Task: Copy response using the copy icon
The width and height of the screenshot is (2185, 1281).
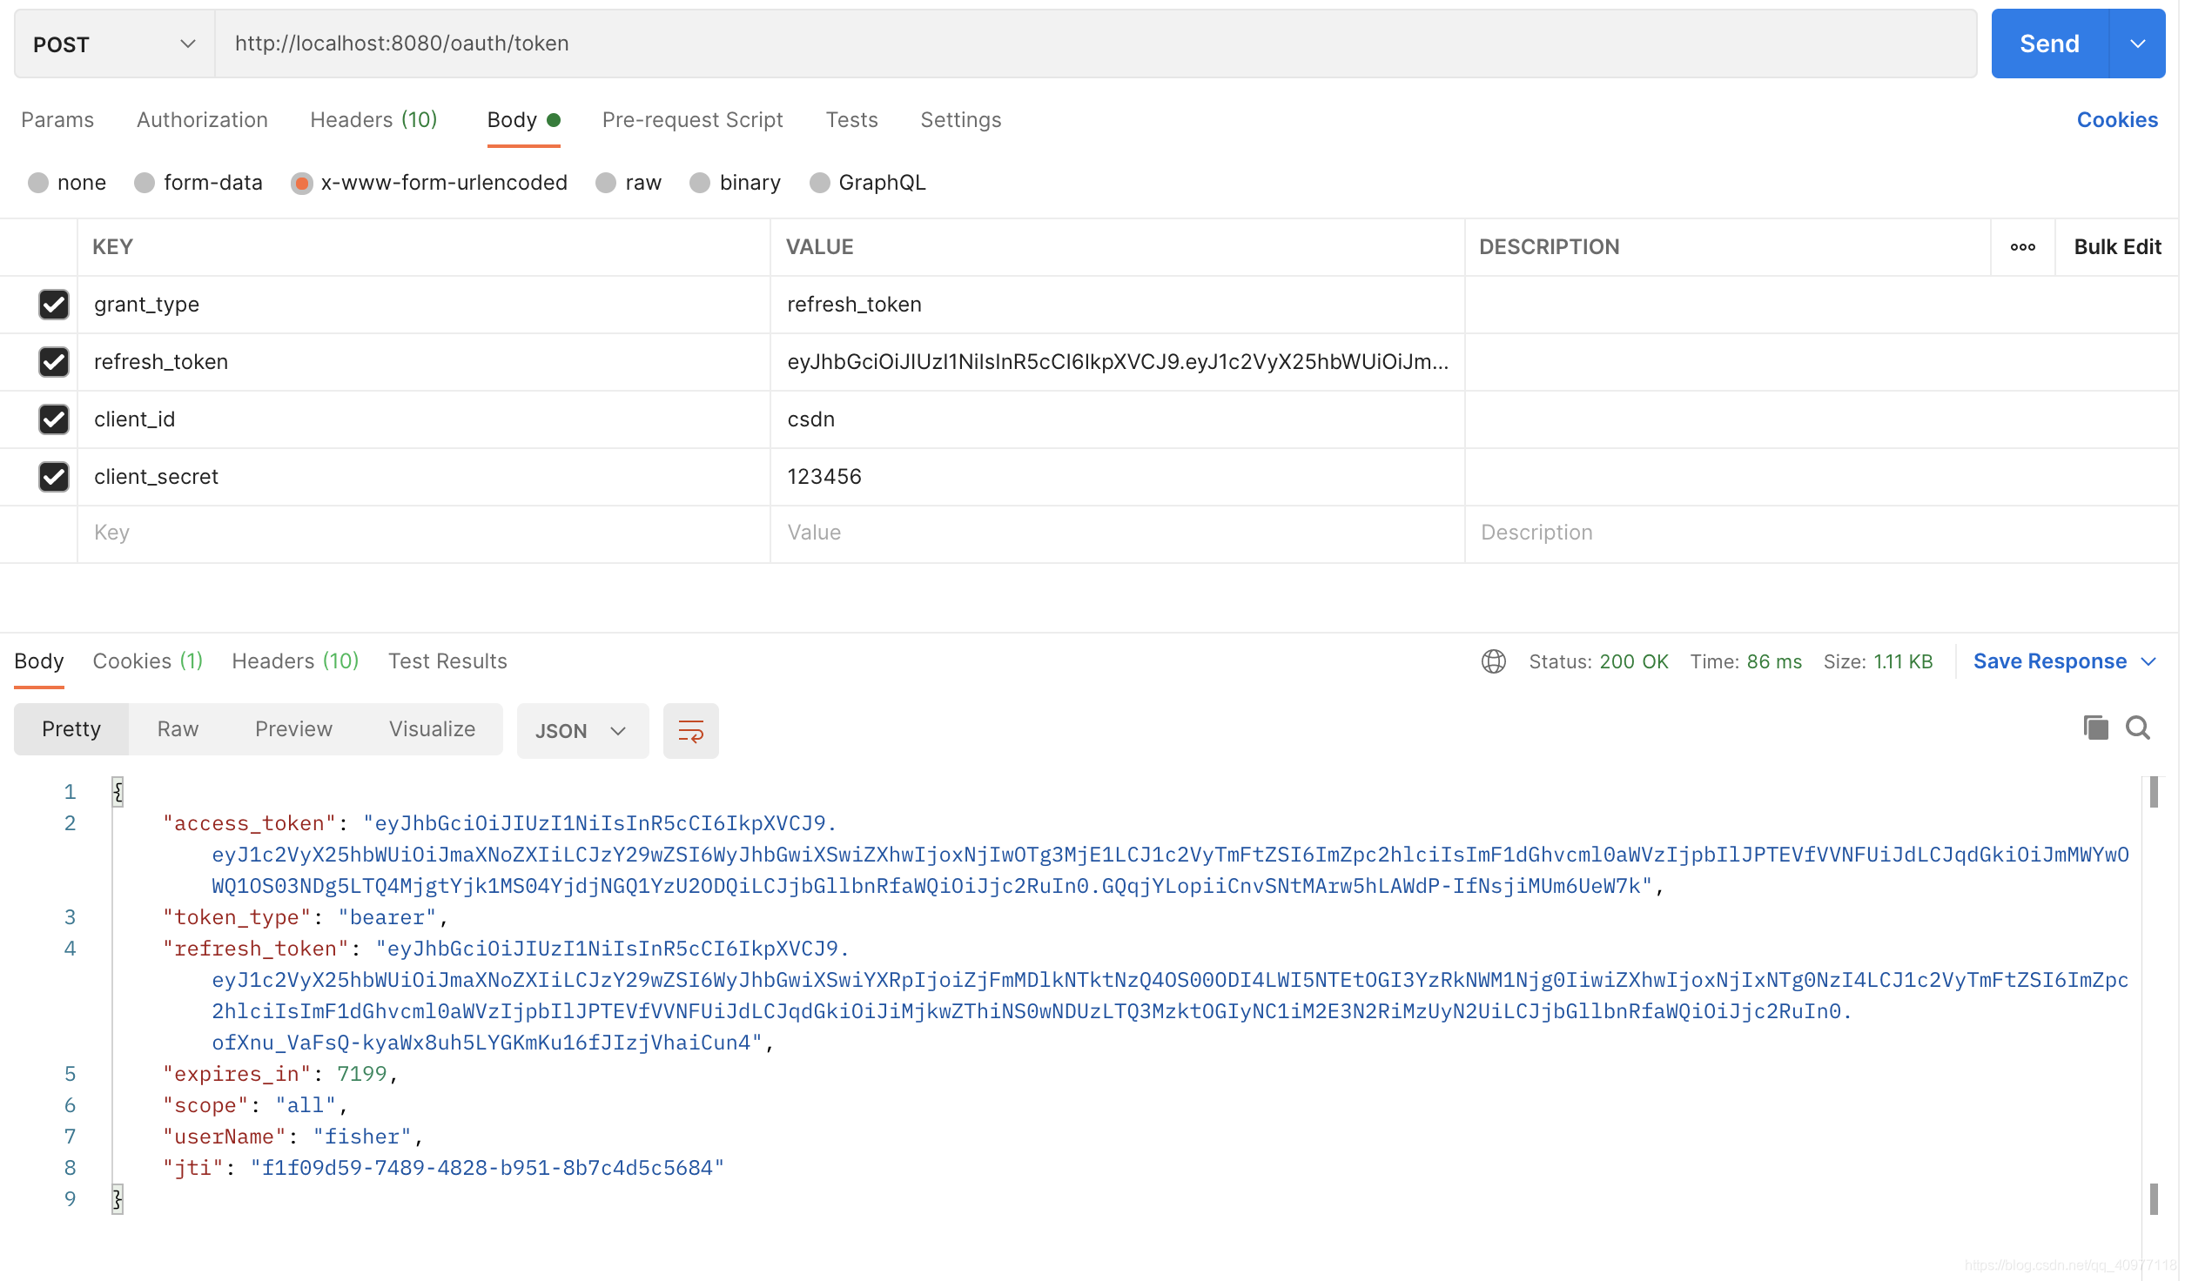Action: 2094,728
